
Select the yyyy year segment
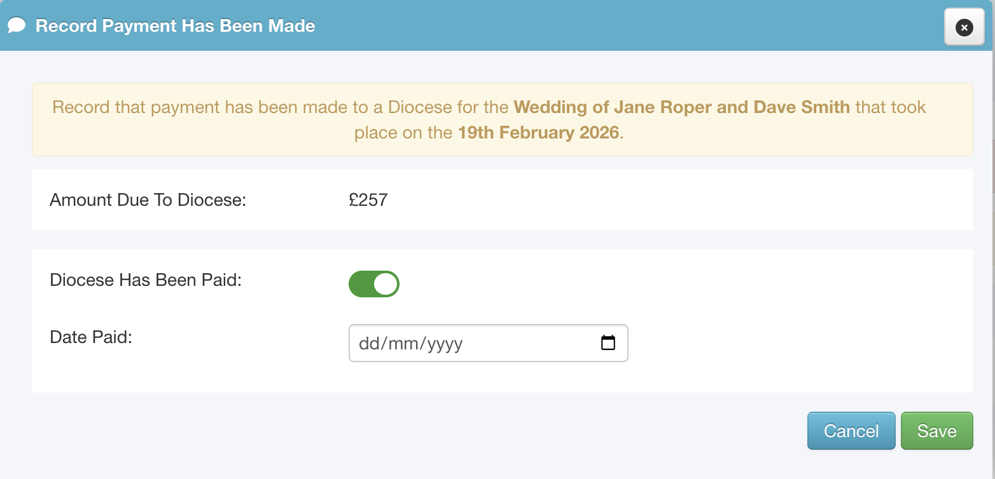(445, 344)
